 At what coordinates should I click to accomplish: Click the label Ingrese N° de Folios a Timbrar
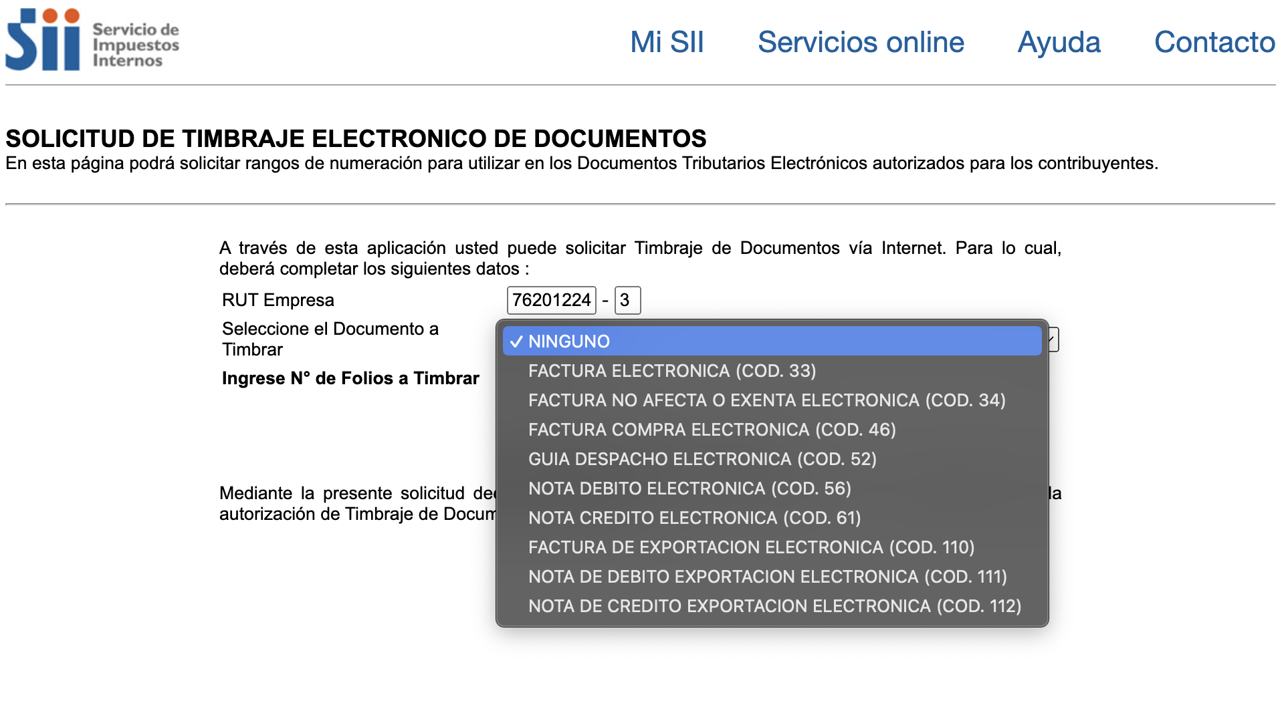(x=350, y=378)
